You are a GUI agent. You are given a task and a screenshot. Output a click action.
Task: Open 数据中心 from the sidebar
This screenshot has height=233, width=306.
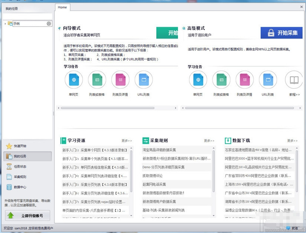tap(20, 187)
